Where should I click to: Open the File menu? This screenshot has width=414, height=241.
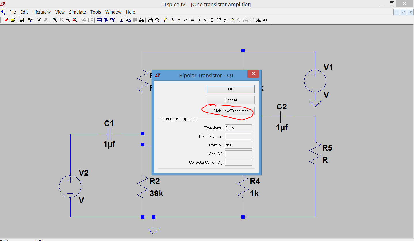click(x=12, y=12)
